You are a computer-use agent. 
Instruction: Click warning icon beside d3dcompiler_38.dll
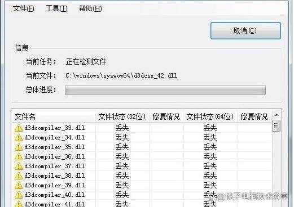pyautogui.click(x=19, y=175)
